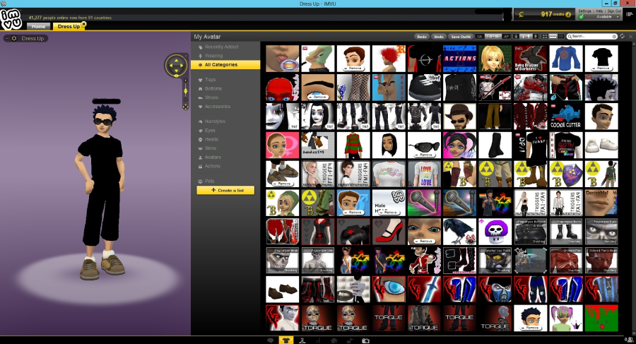
Task: Clear the search field with its X
Action: [x=614, y=37]
